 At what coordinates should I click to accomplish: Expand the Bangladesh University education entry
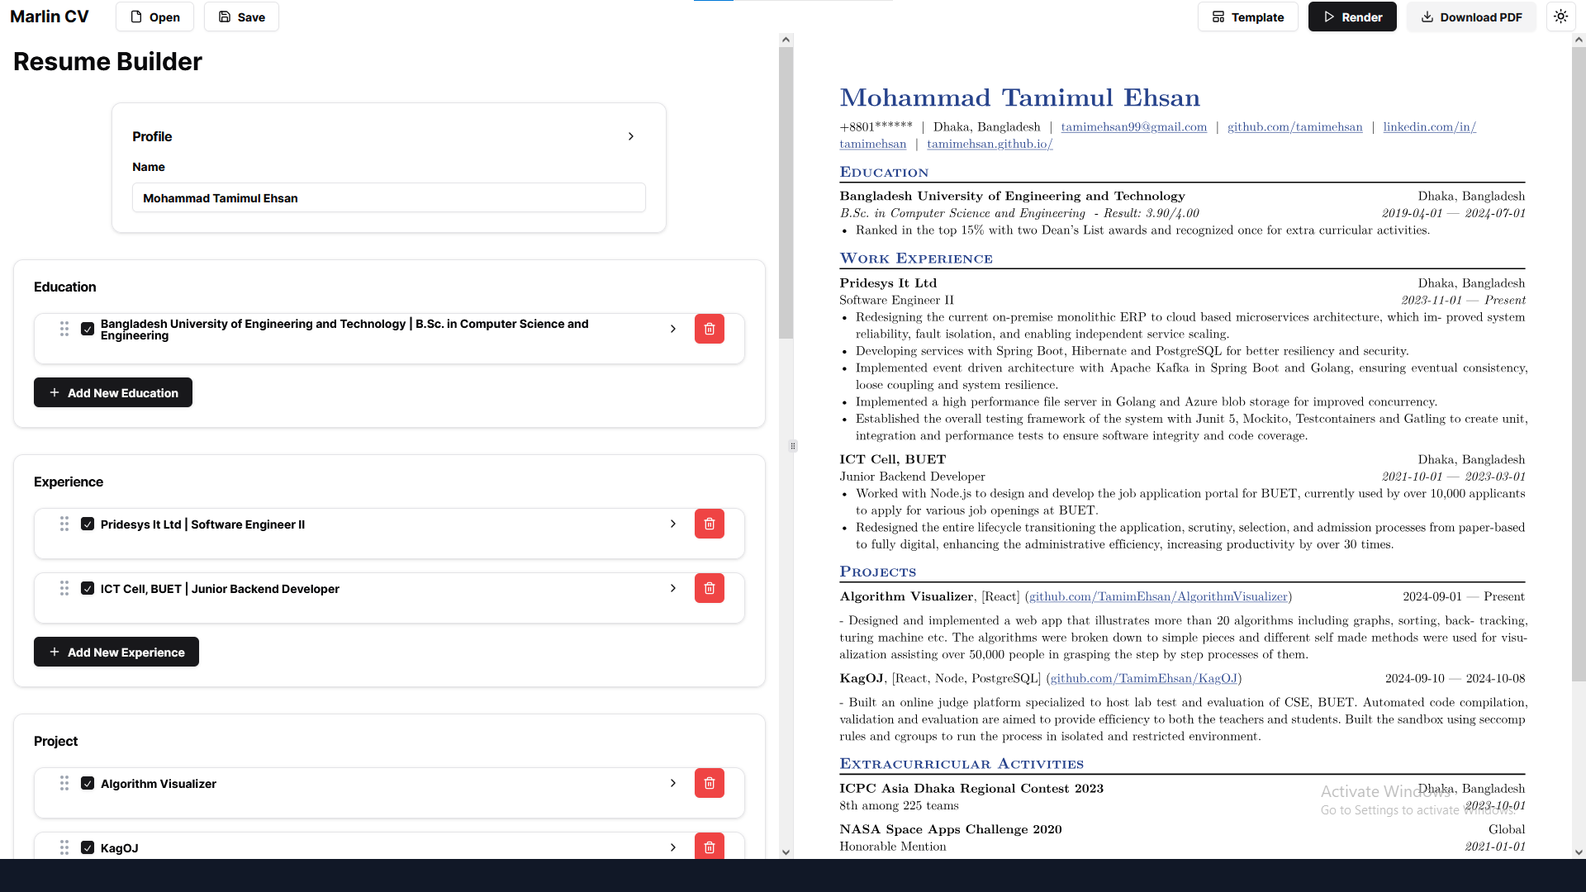[673, 329]
